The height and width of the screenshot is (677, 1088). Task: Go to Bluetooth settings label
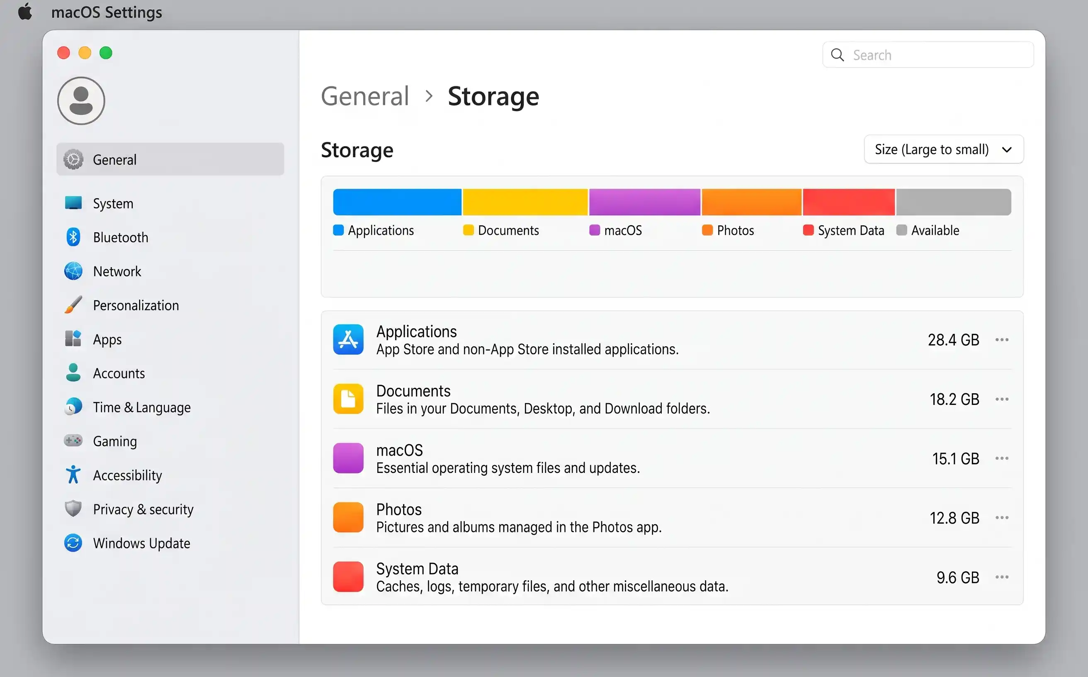[x=121, y=237]
